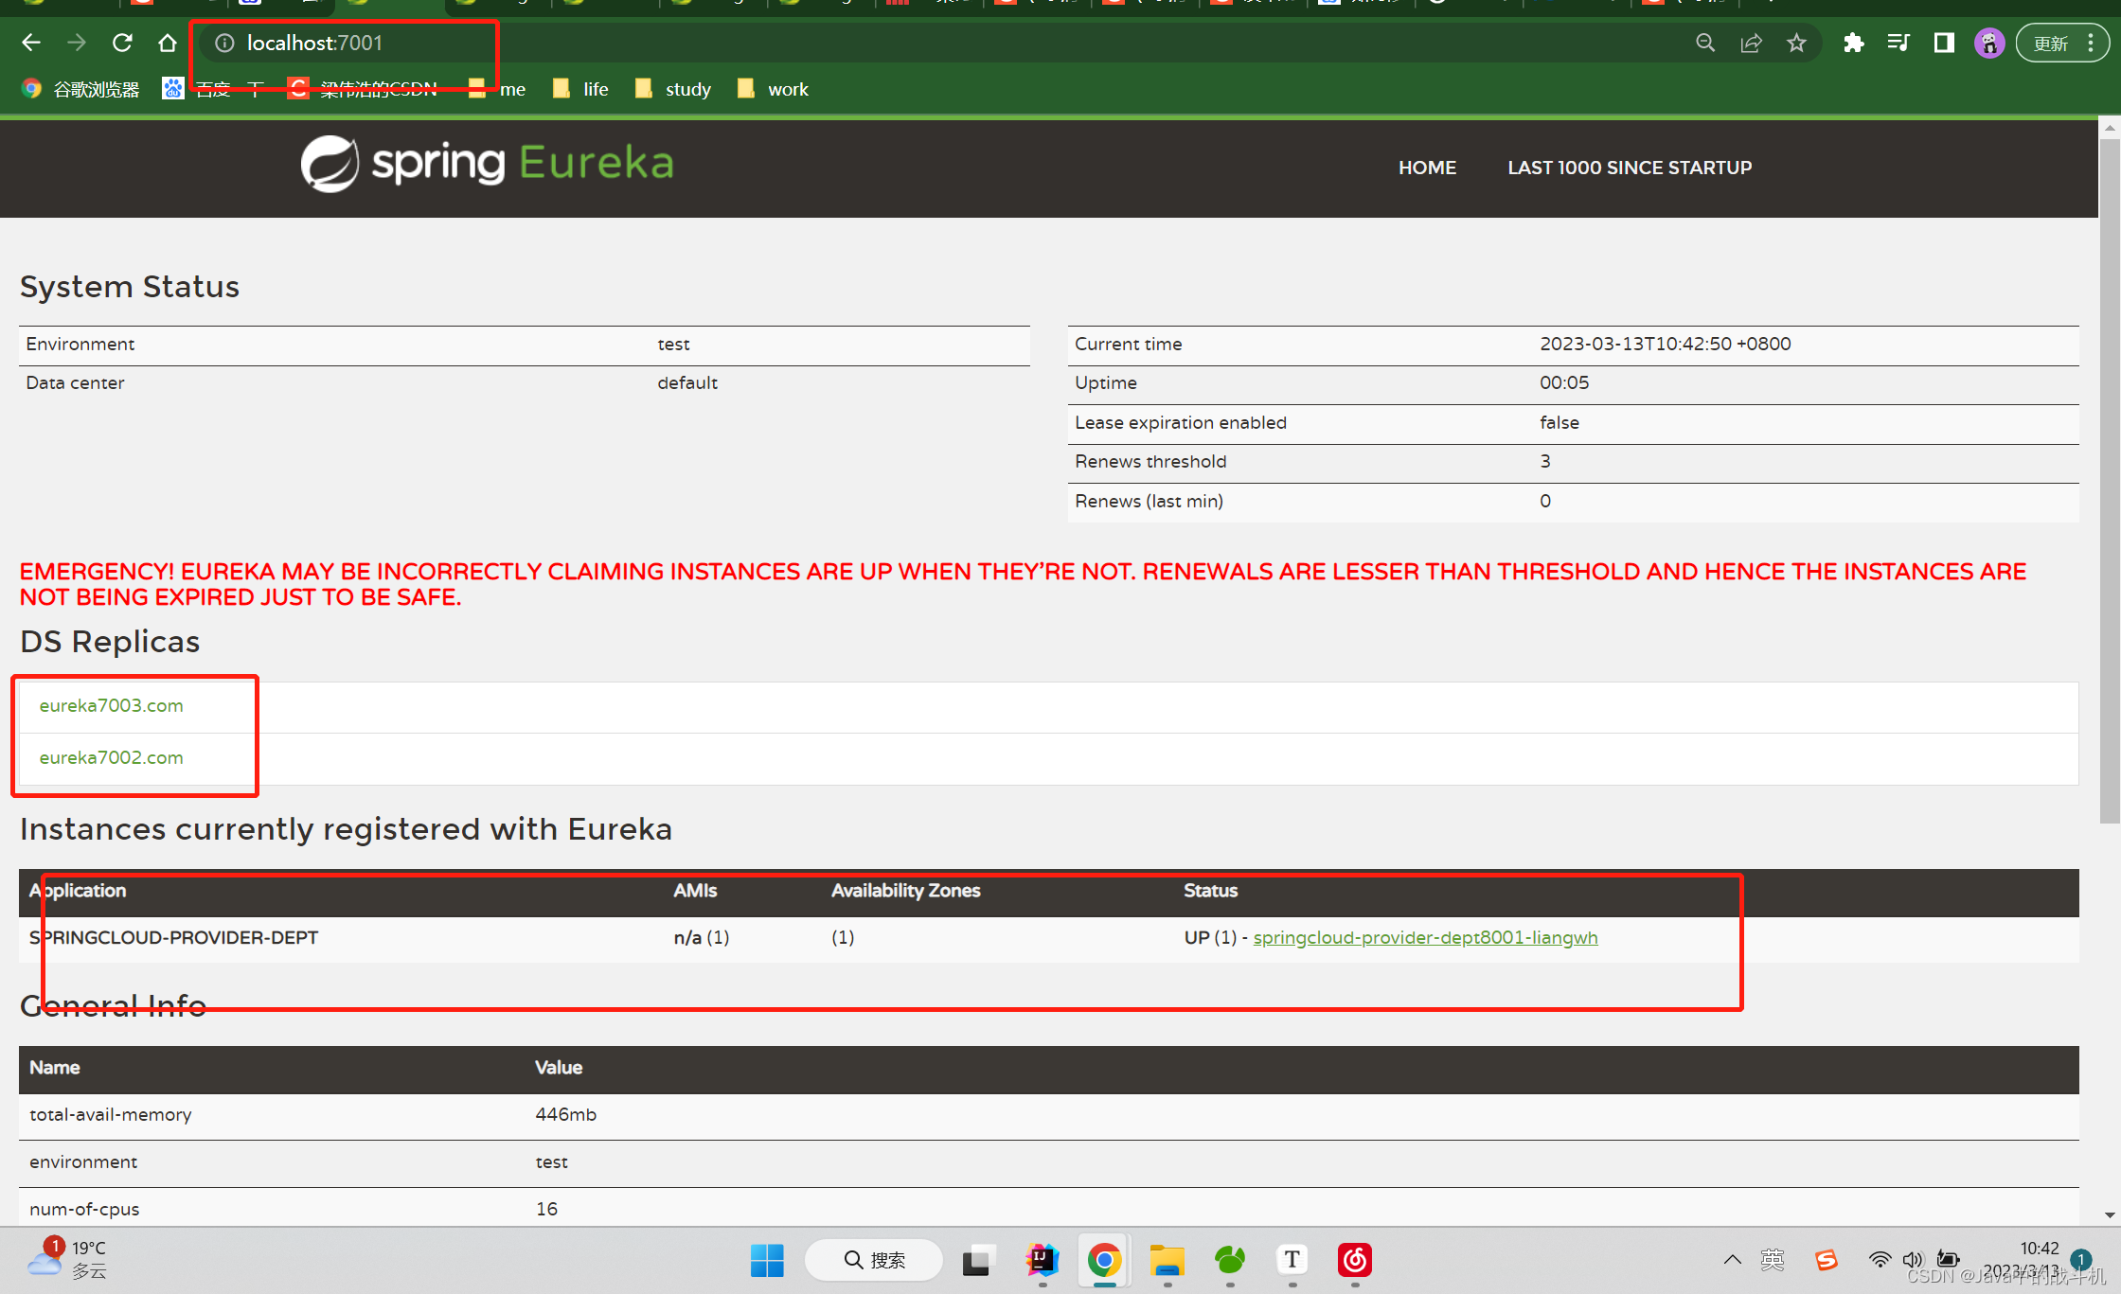
Task: Open File Explorer from the taskbar
Action: coord(1167,1260)
